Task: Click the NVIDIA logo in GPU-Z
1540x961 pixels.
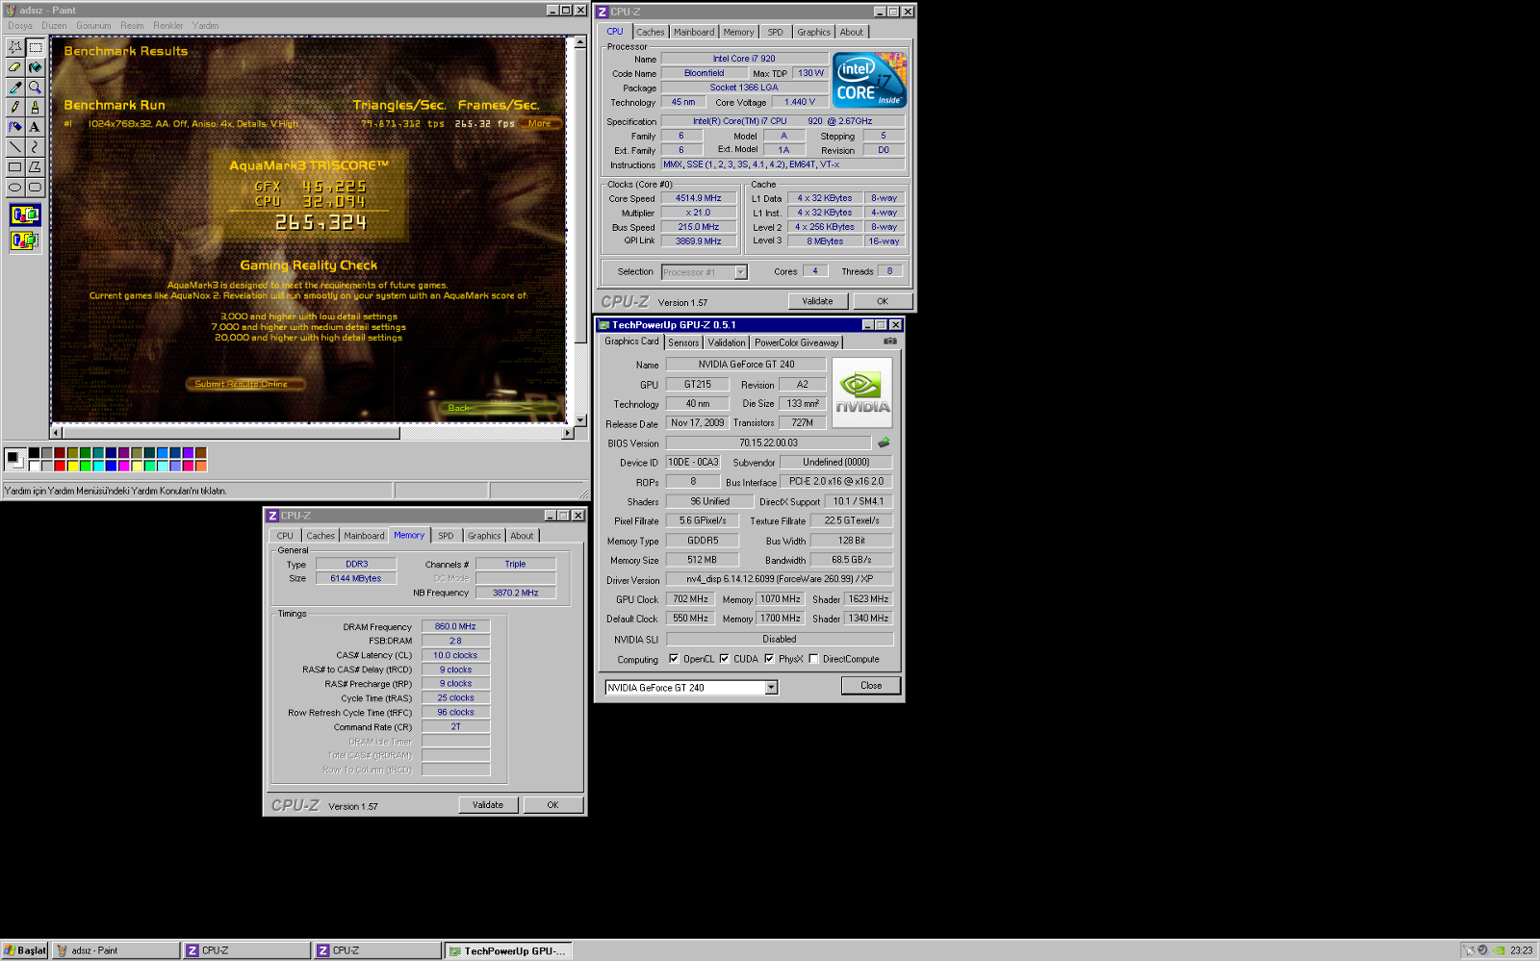Action: pyautogui.click(x=862, y=392)
